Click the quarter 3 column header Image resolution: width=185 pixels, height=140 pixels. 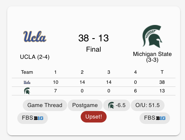pyautogui.click(x=109, y=72)
